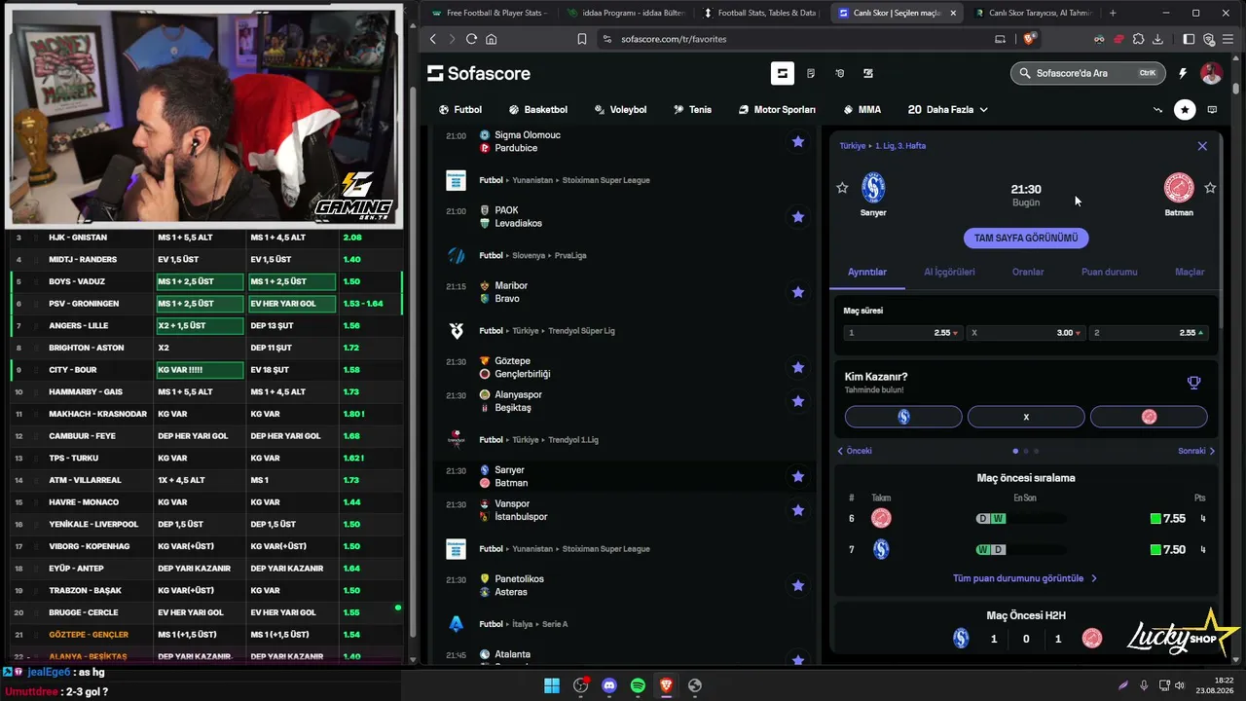This screenshot has height=701, width=1246.
Task: Select draw odds 3.00 labeled X
Action: [x=1026, y=333]
